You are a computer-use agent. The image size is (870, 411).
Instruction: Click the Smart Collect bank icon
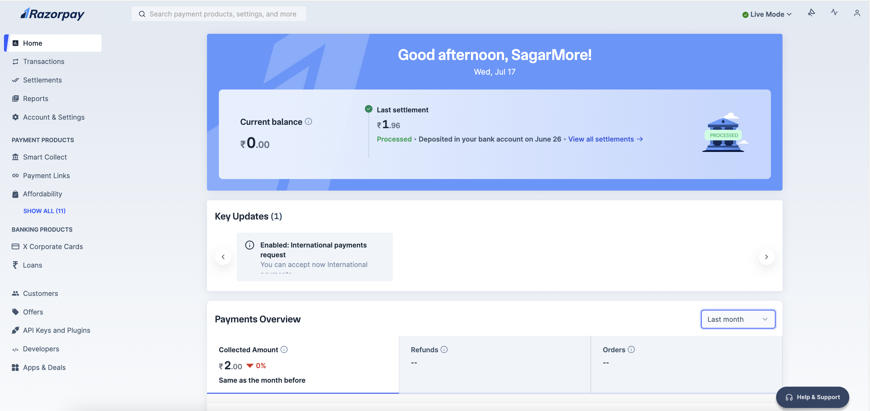(x=16, y=157)
